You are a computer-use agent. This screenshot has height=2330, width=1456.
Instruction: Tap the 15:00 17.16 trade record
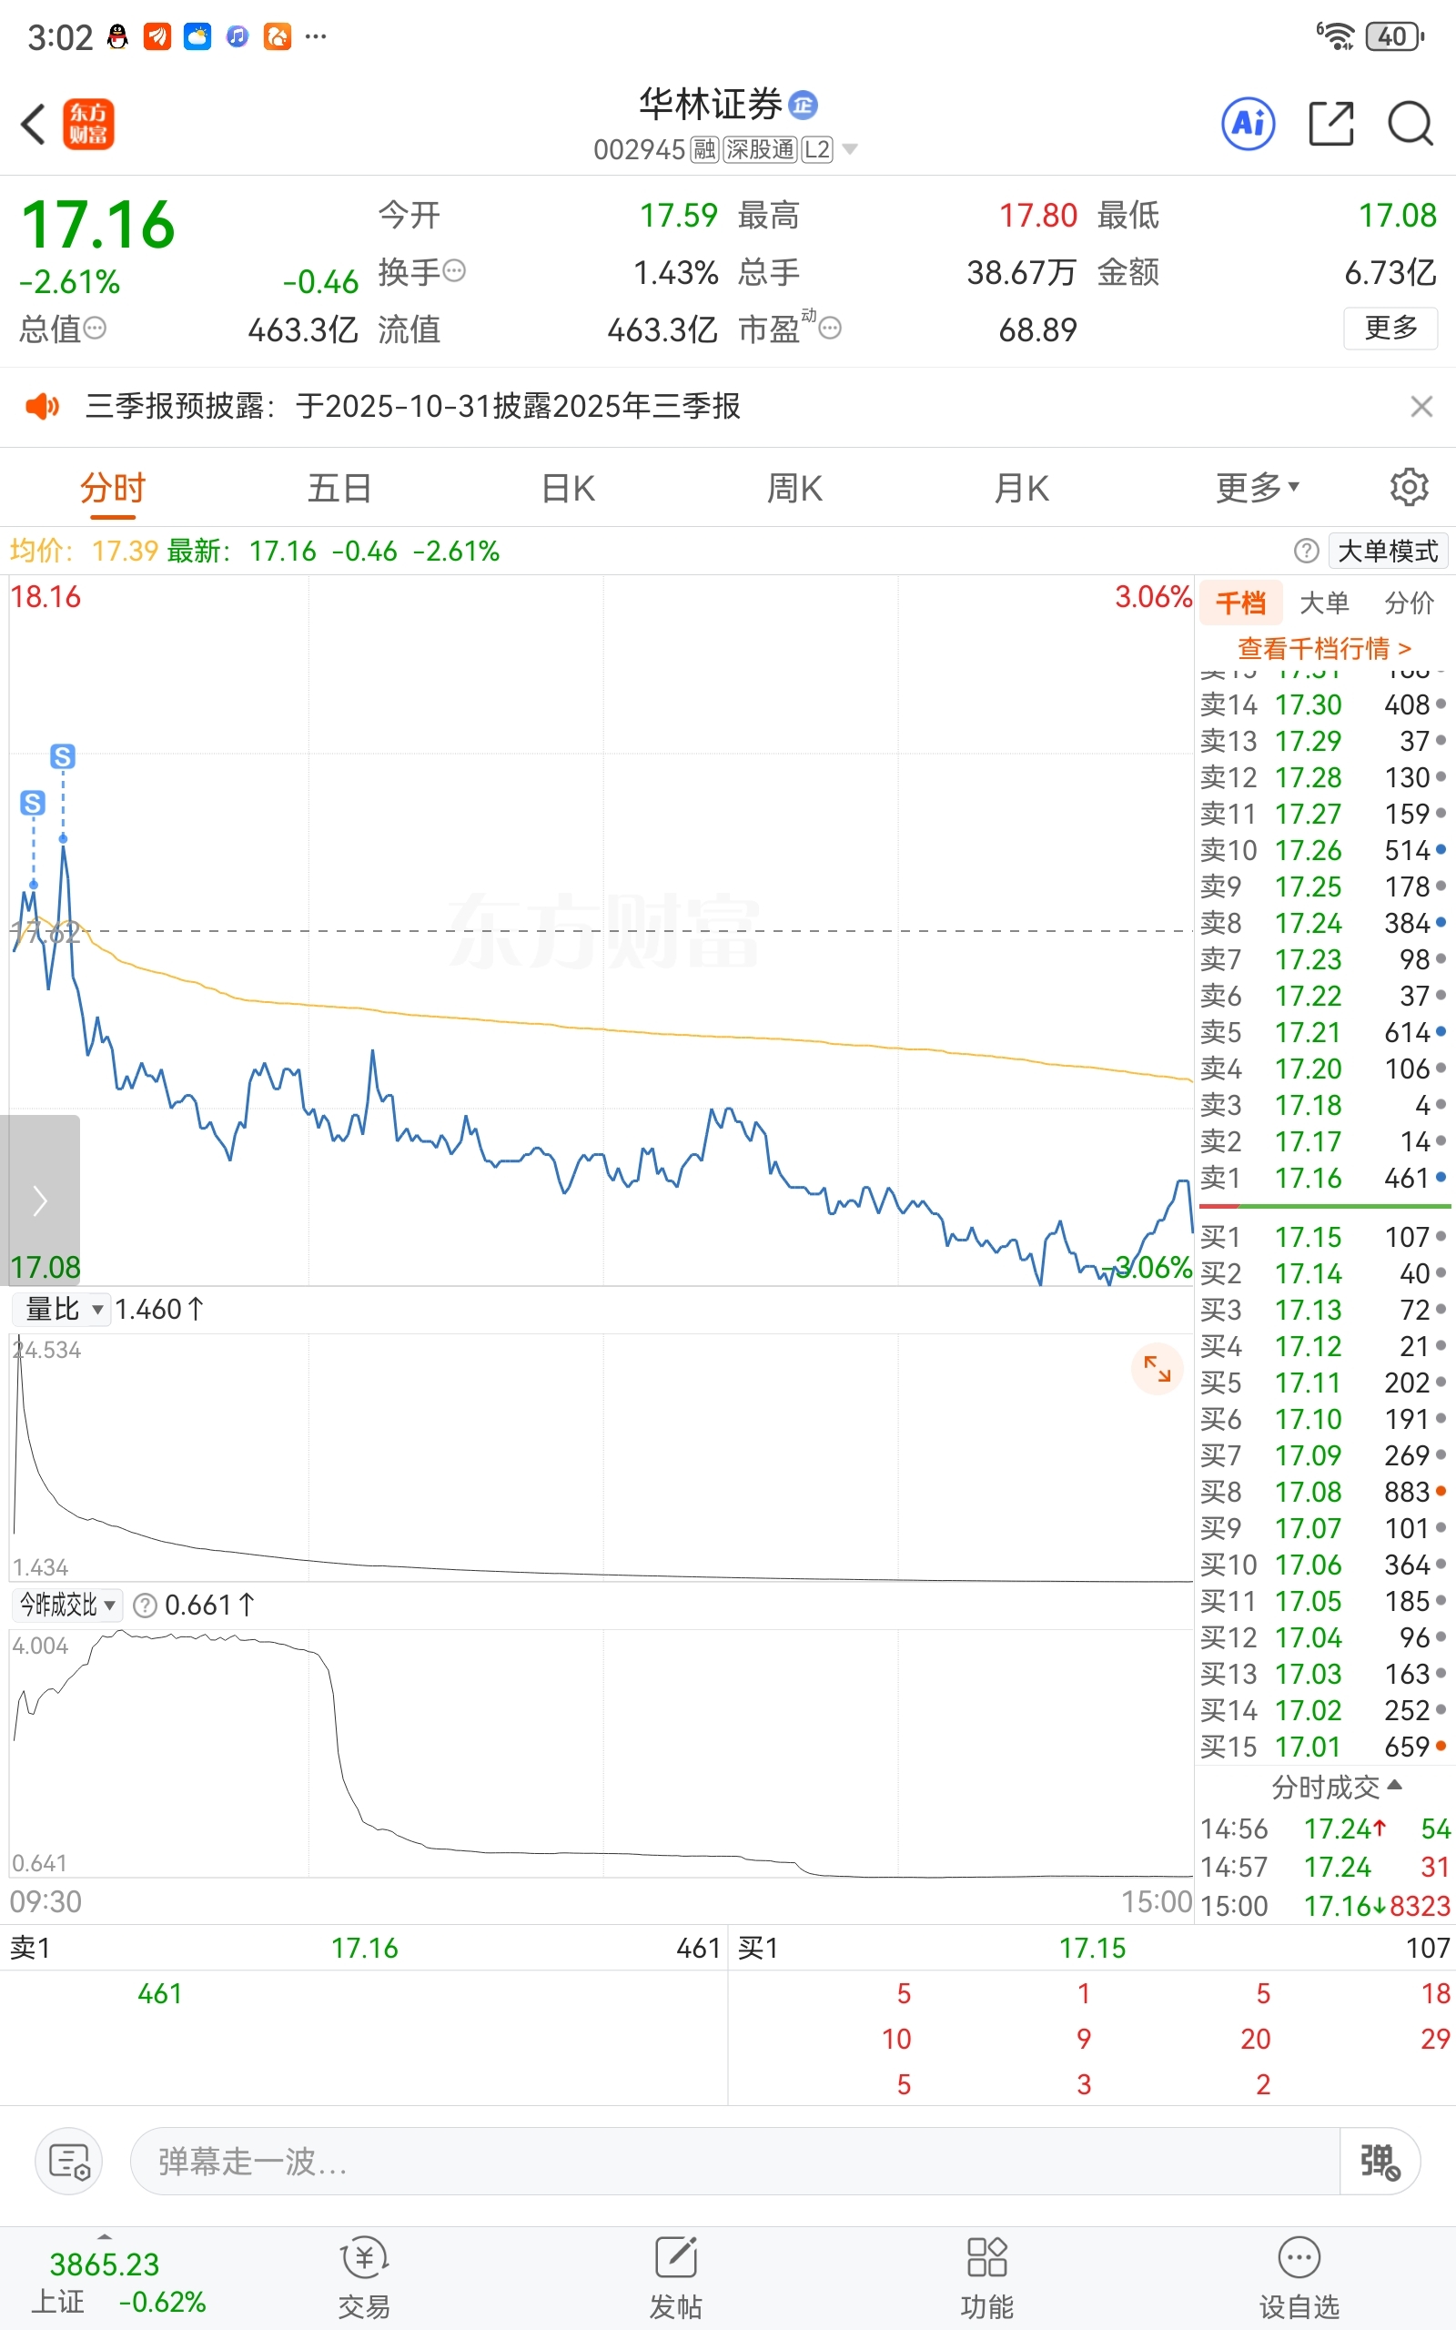pyautogui.click(x=1325, y=1905)
